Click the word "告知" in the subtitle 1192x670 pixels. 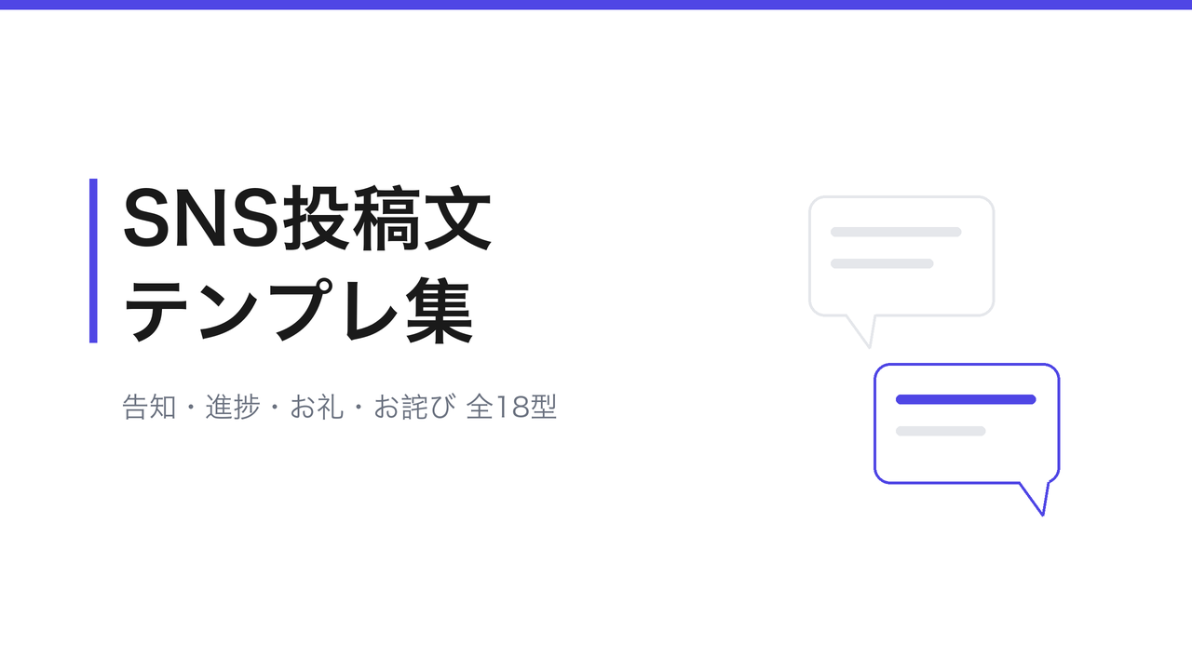click(149, 408)
